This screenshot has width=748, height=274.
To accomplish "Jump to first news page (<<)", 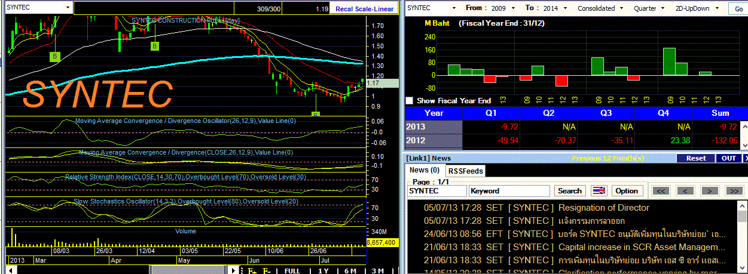I will 660,191.
